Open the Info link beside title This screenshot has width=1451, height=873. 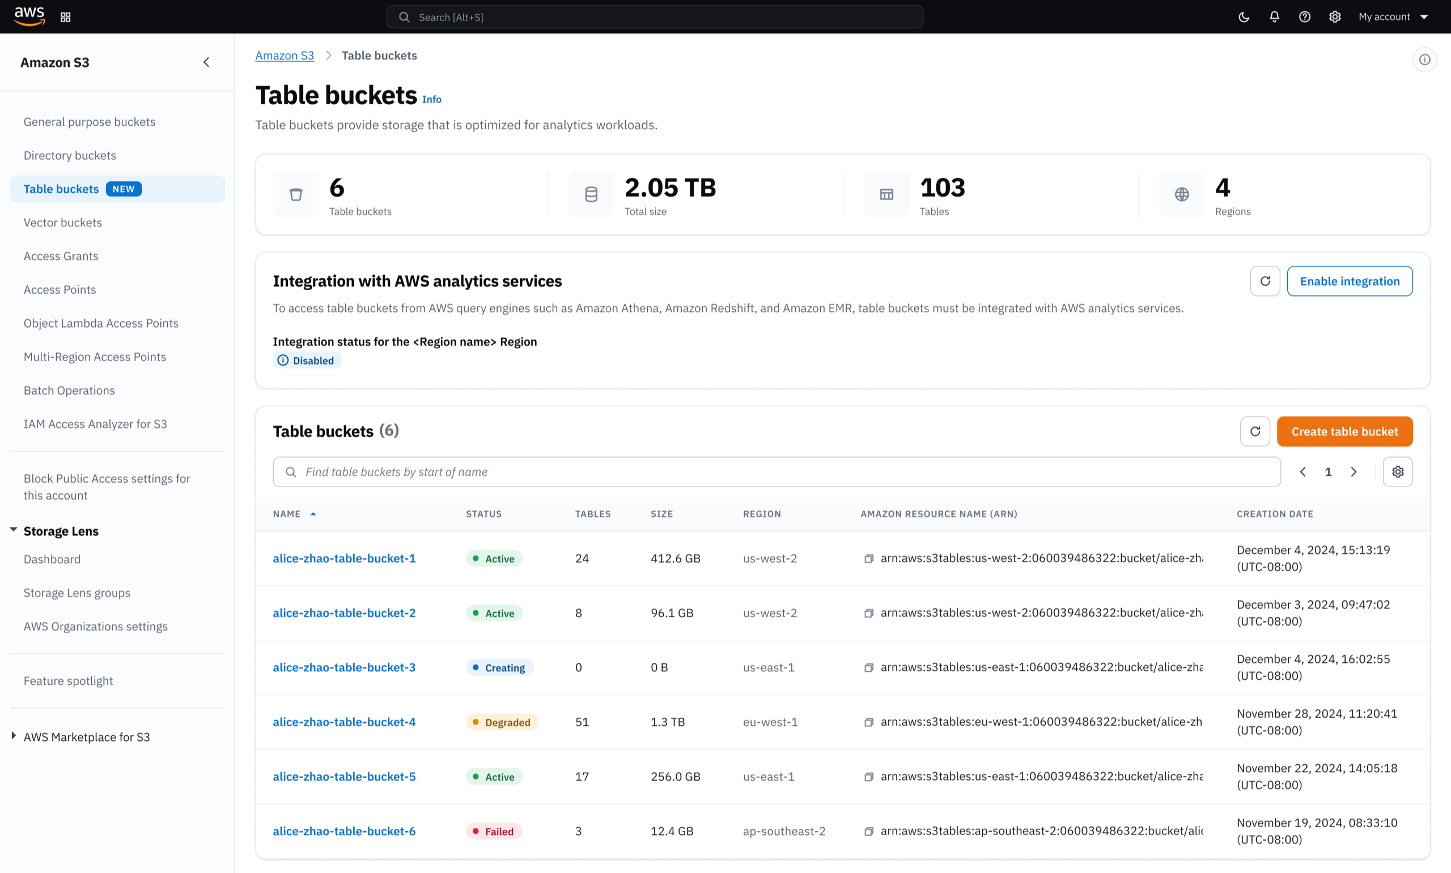click(431, 99)
